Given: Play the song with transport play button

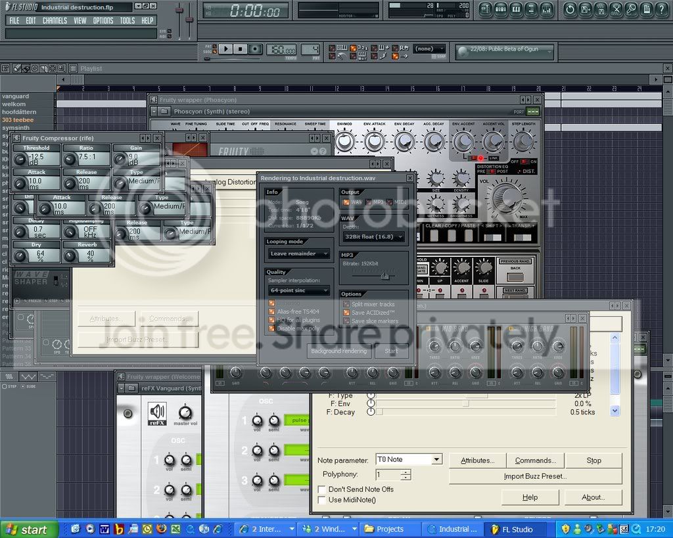Looking at the screenshot, I should pos(226,49).
